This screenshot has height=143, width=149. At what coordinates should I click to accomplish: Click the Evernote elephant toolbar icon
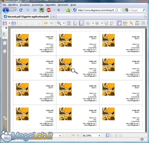[42, 10]
